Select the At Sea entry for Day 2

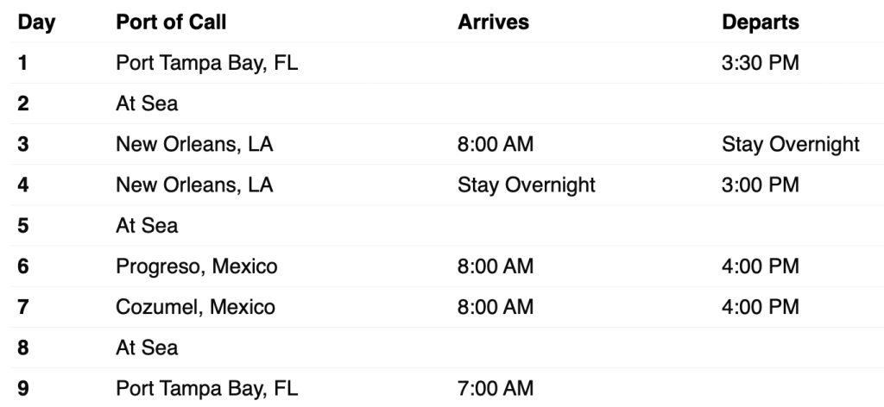click(x=147, y=103)
